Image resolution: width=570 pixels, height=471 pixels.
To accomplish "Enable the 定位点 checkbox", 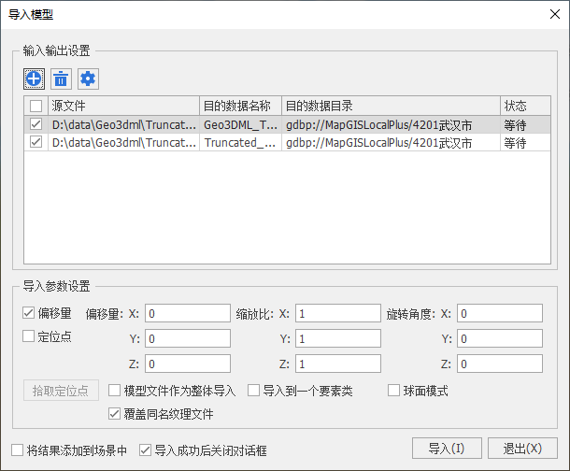I will (29, 336).
